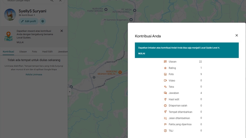Click the Local Guides map pin illustration
This screenshot has height=138, width=246.
tap(8, 36)
